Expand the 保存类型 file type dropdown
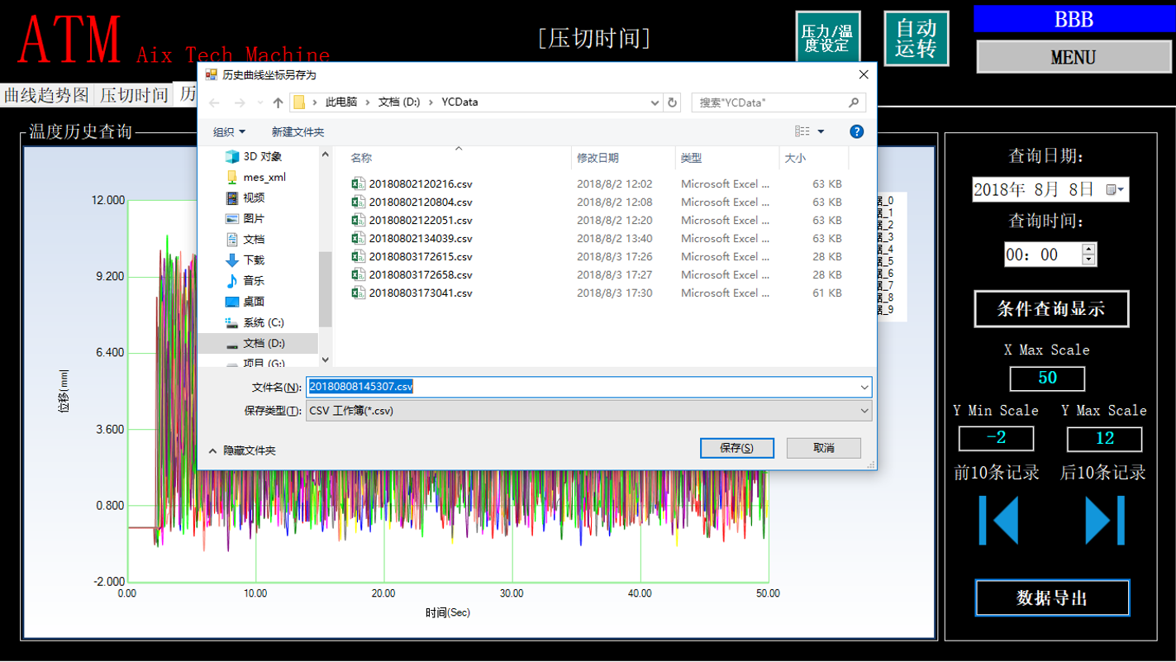 [864, 411]
